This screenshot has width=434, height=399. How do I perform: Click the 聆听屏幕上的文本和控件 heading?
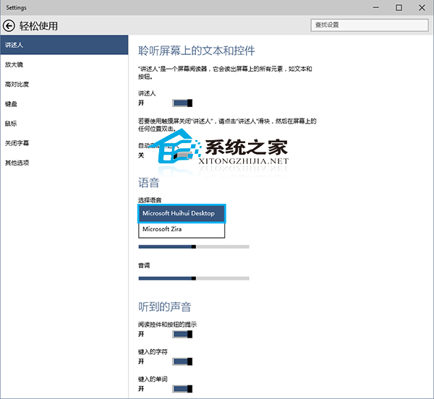pyautogui.click(x=197, y=51)
